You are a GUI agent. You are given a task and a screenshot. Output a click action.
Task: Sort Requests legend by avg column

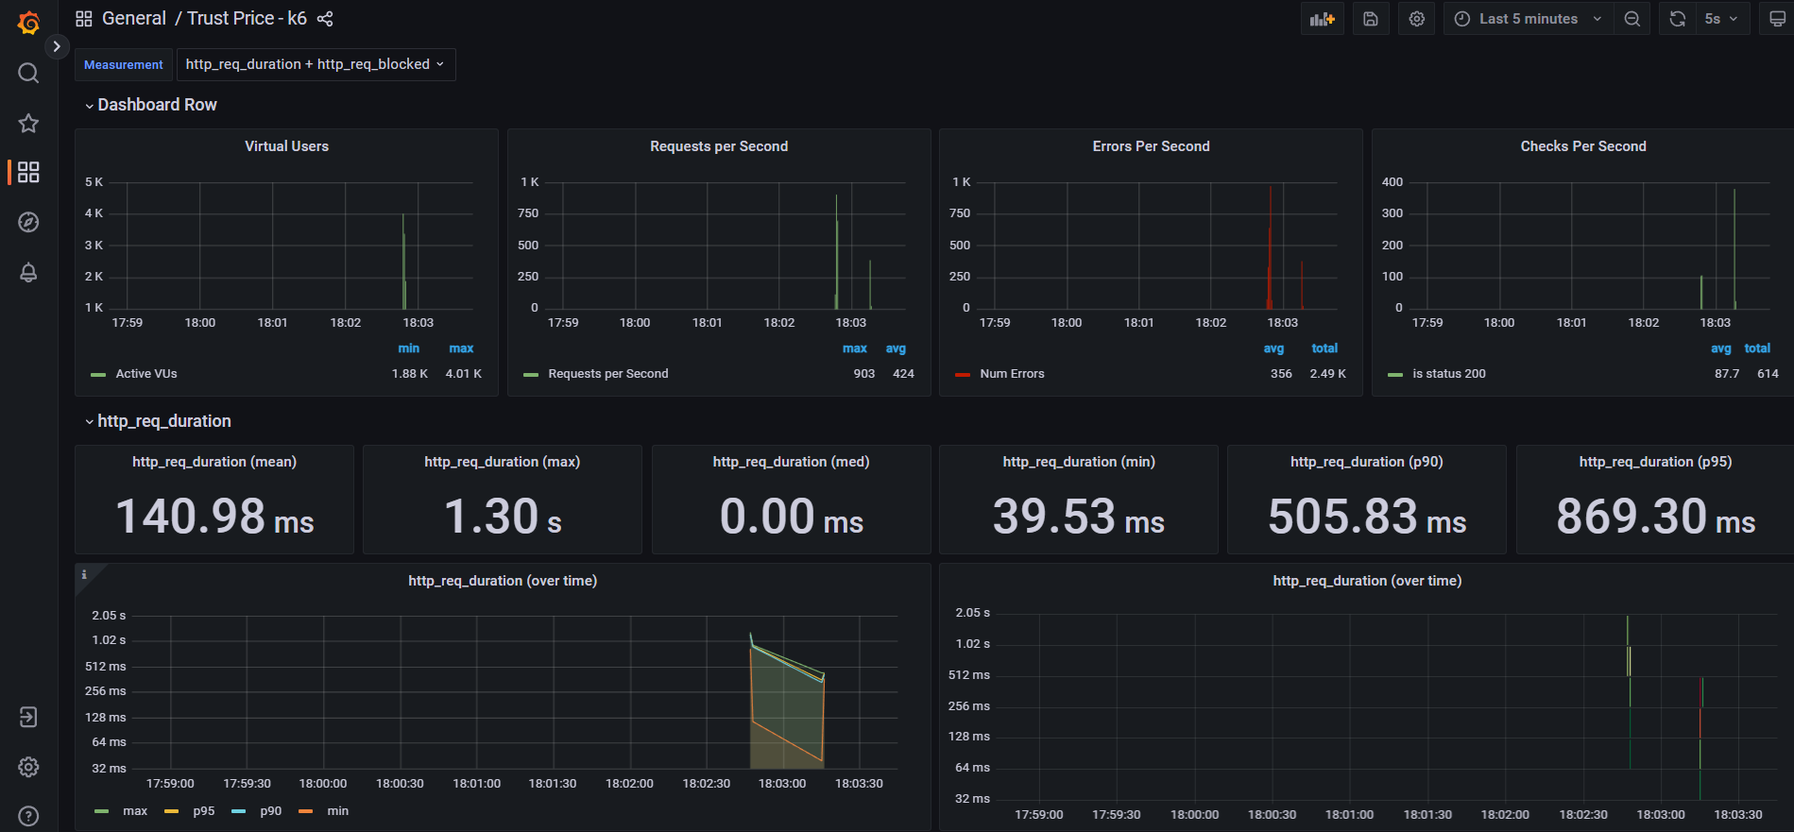click(x=896, y=348)
